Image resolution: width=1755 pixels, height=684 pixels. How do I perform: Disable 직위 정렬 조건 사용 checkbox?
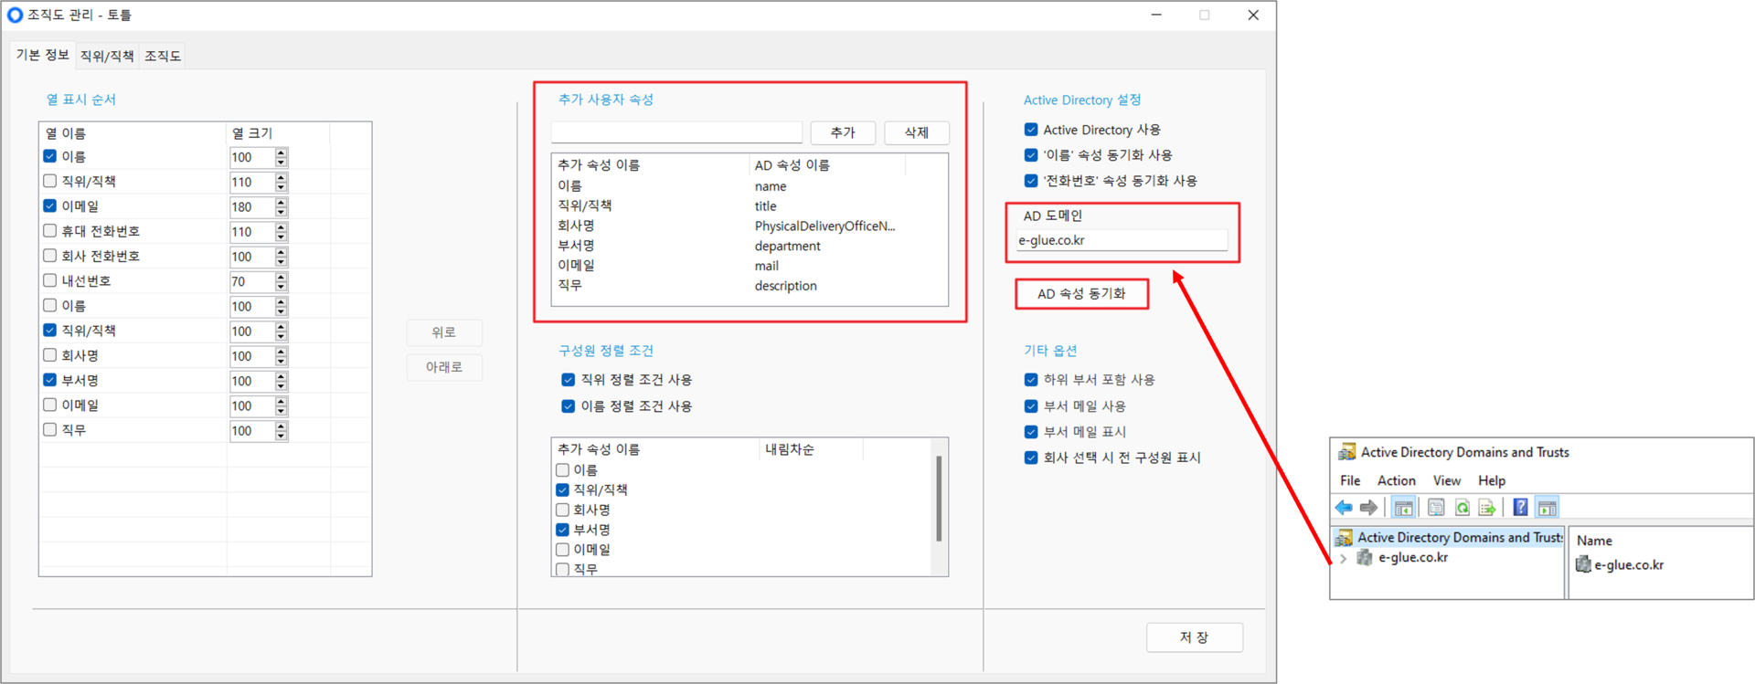click(x=568, y=380)
